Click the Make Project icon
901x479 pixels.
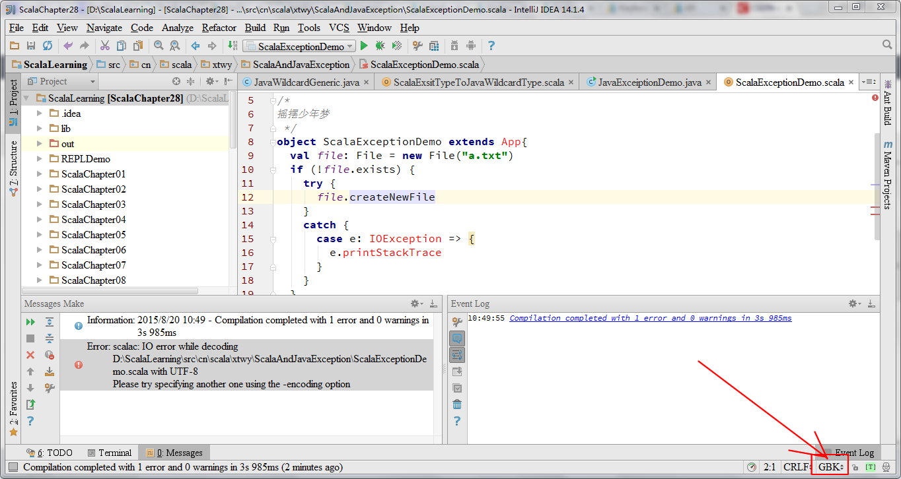[x=233, y=46]
